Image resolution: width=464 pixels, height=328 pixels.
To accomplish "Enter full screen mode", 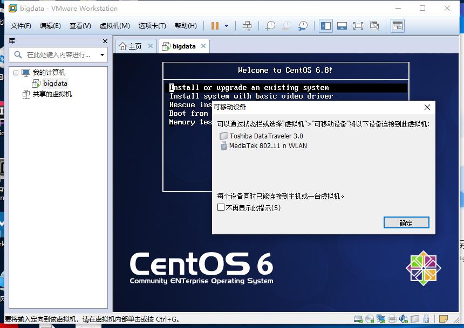I will point(358,26).
